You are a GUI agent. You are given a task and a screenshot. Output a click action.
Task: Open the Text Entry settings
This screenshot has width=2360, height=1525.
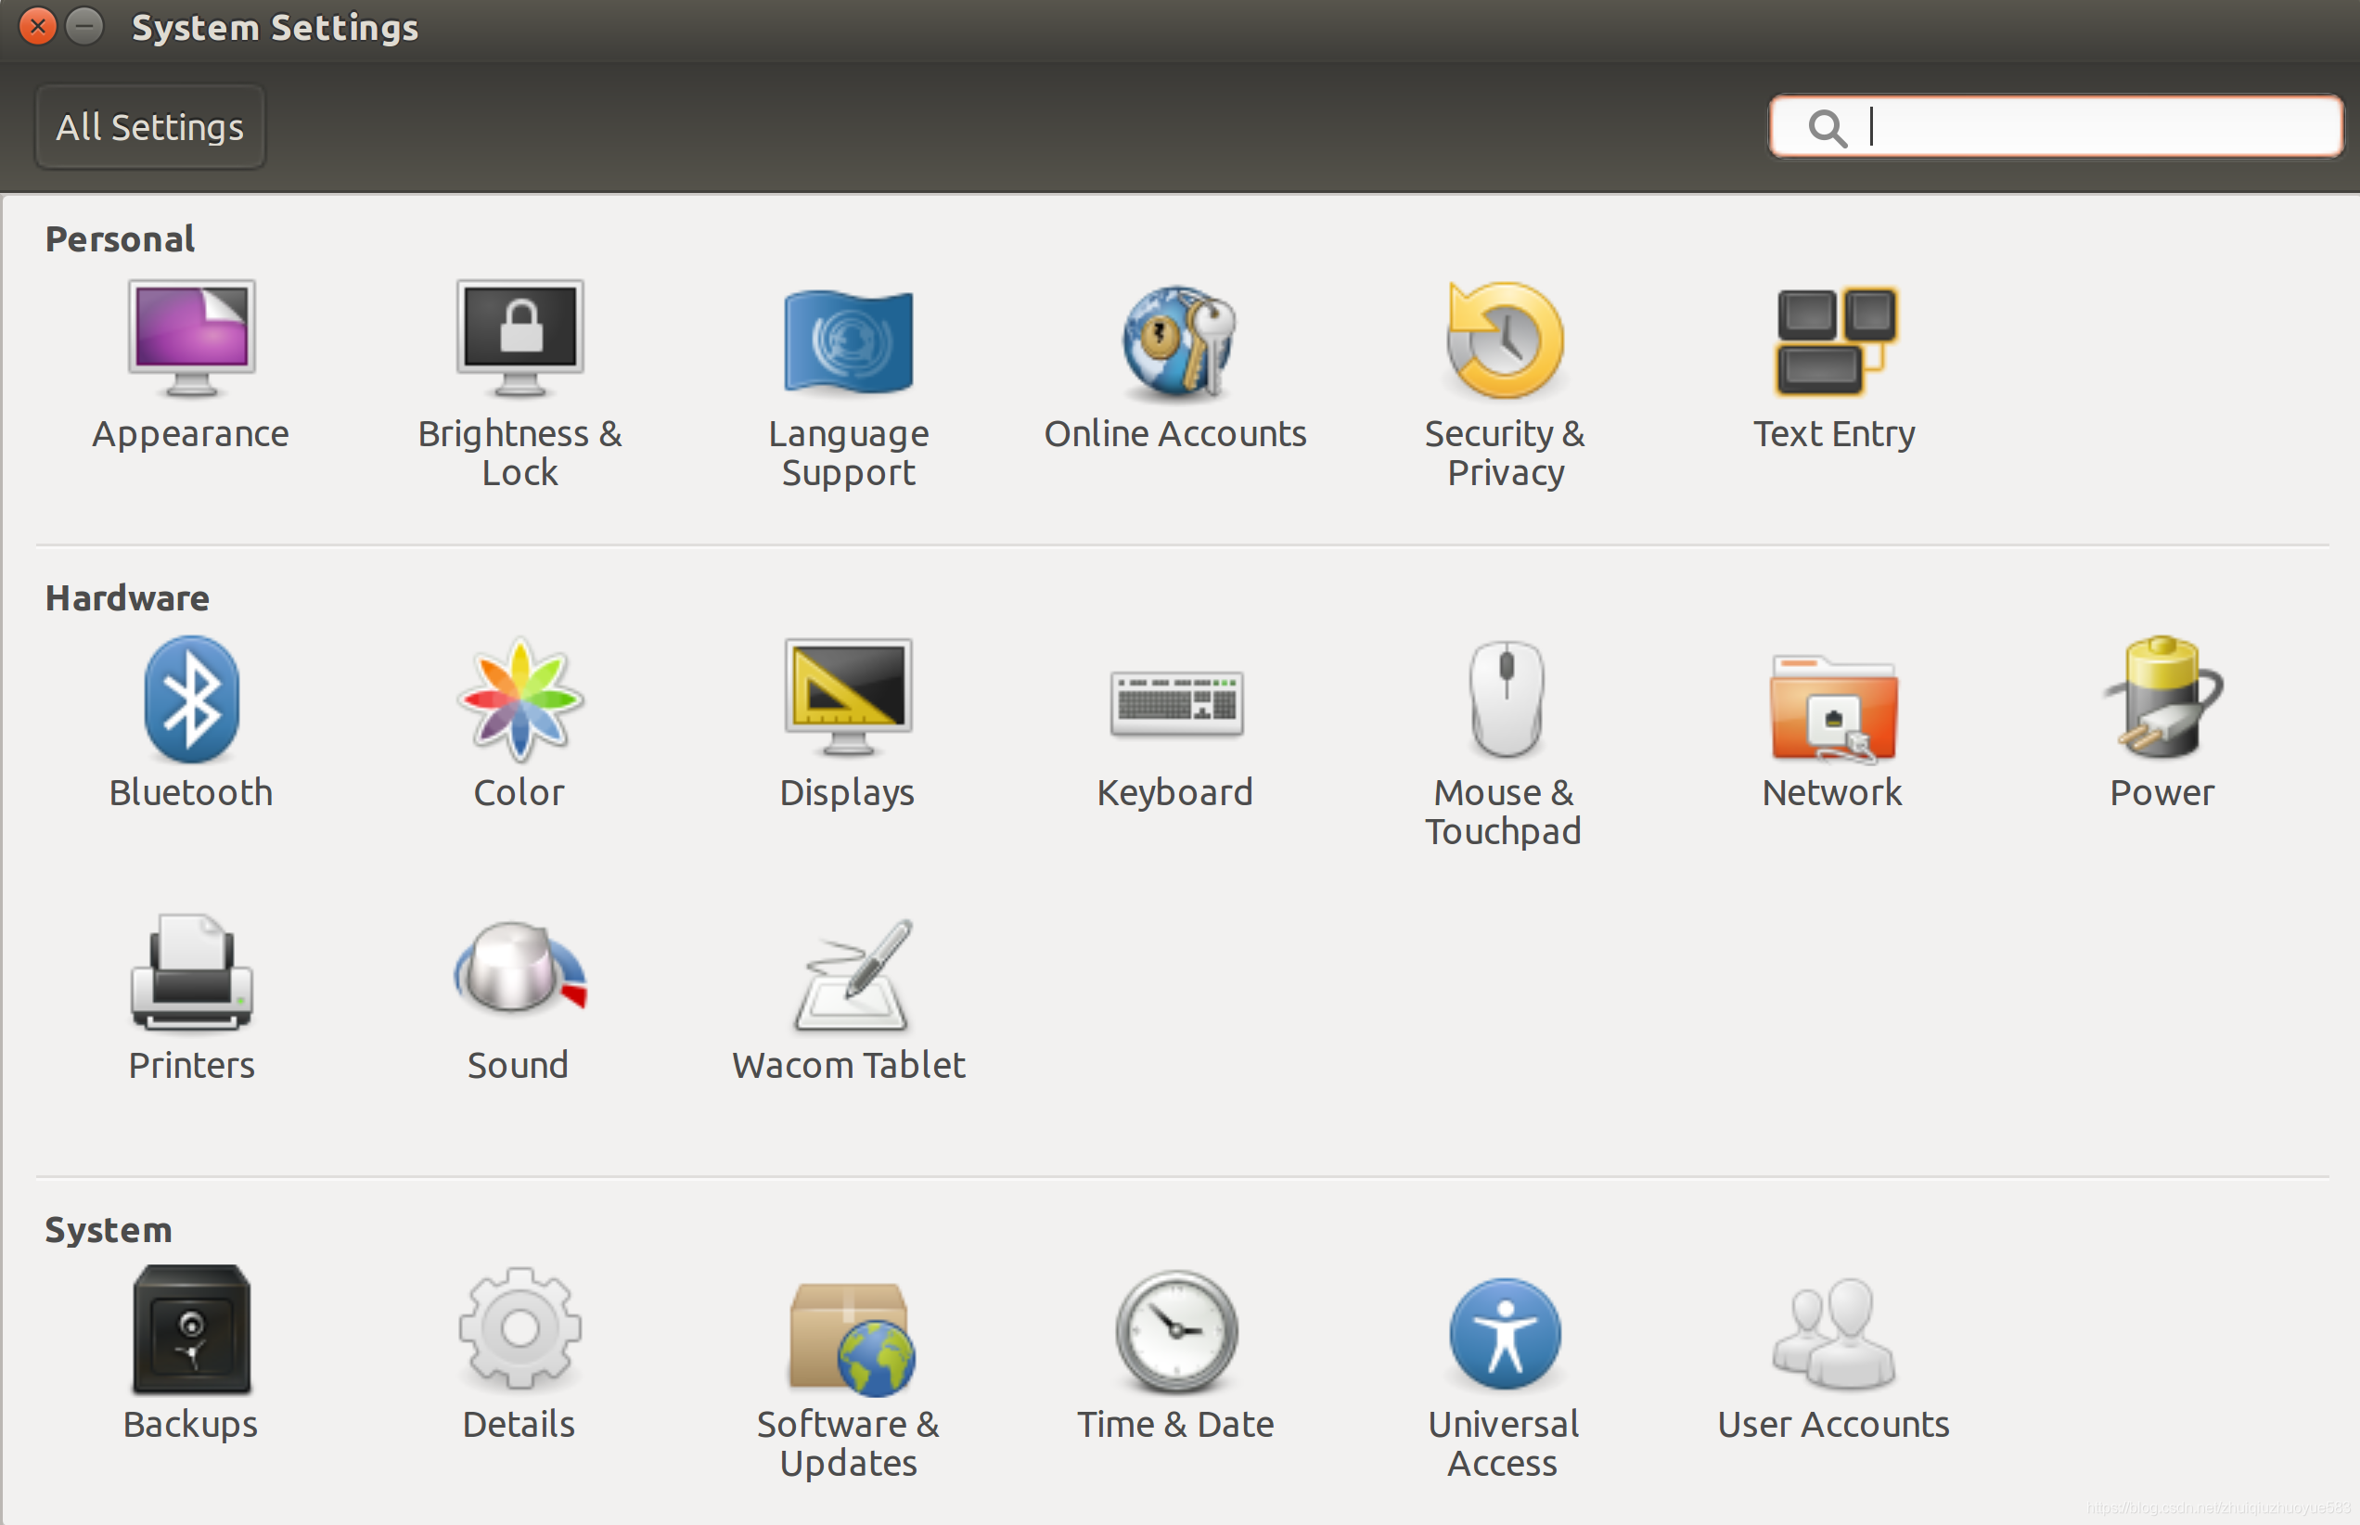click(x=1834, y=341)
